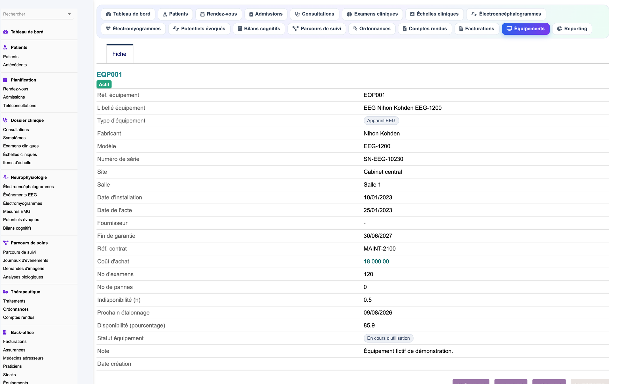Click the Parcours de soins diagram icon
The height and width of the screenshot is (384, 620).
coord(5,243)
